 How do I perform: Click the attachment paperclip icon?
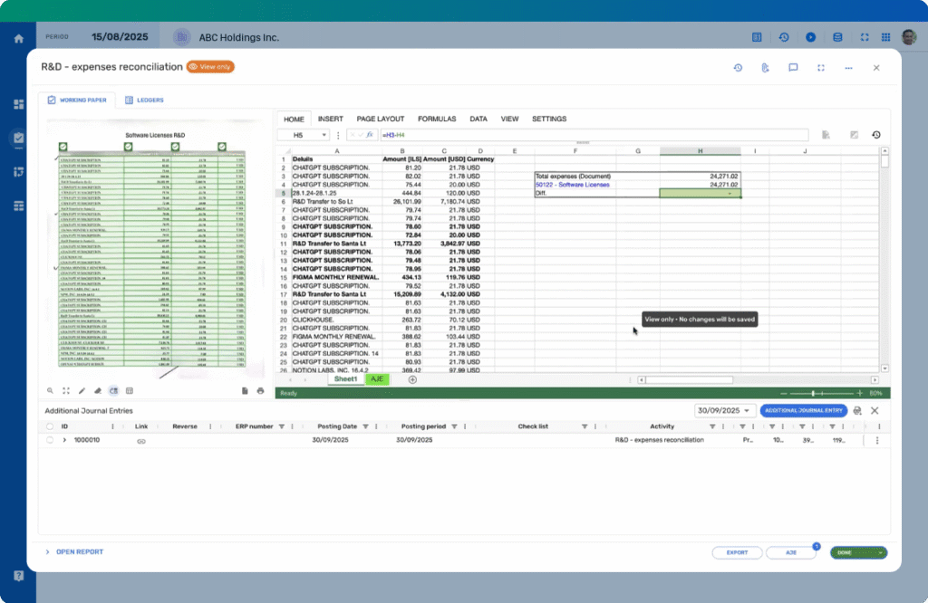click(766, 68)
